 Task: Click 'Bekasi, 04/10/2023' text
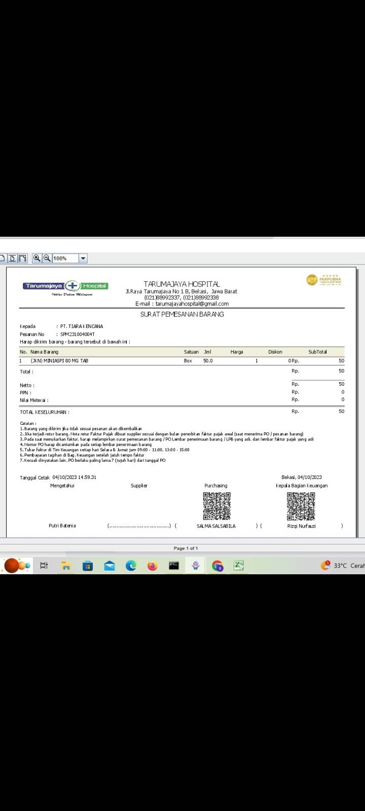point(302,477)
